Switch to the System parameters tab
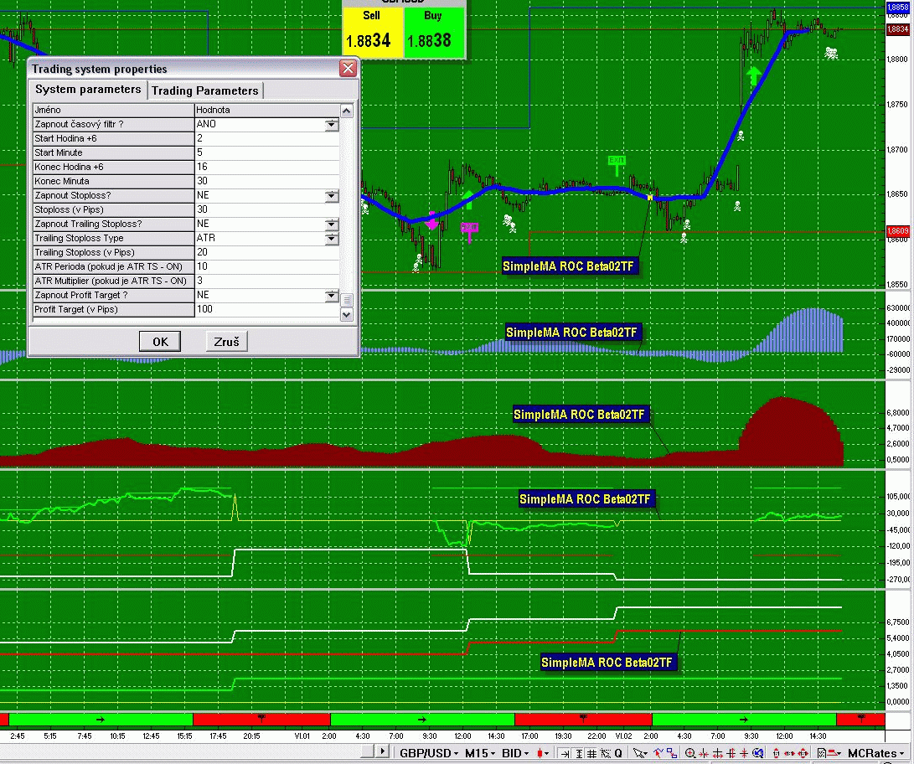 pyautogui.click(x=88, y=89)
